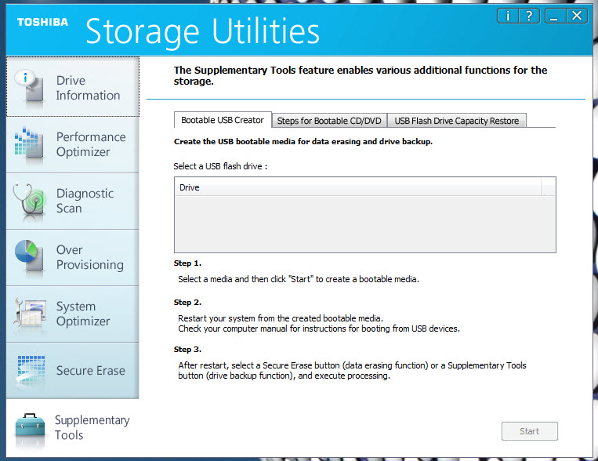Select the Drive Information label
598x461 pixels.
click(x=88, y=88)
